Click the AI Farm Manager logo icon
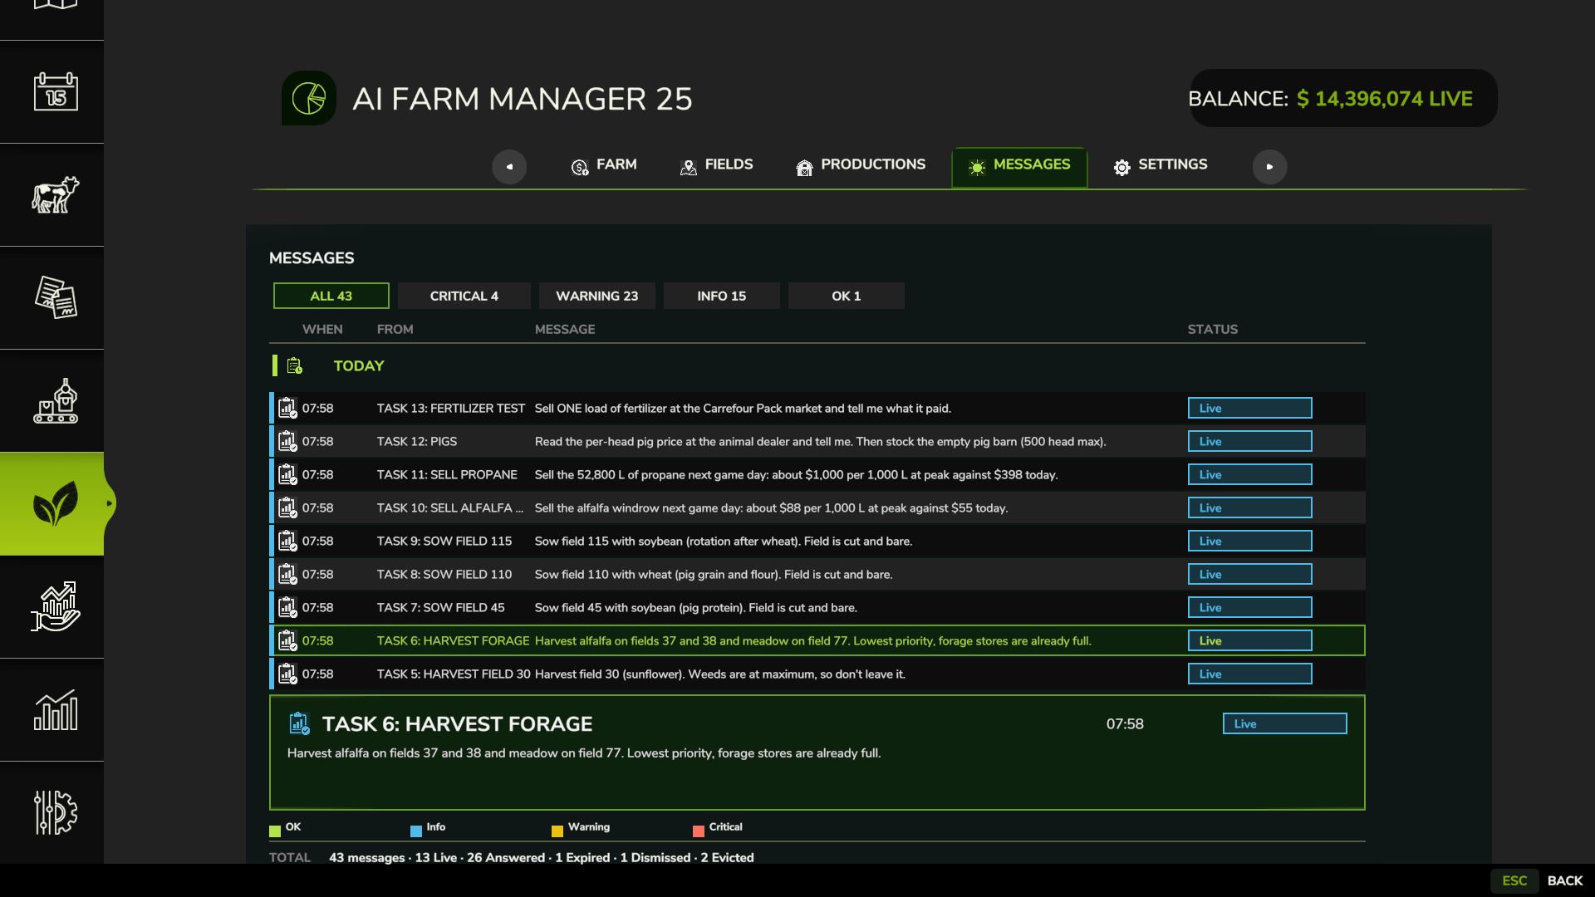The image size is (1595, 897). 309,98
